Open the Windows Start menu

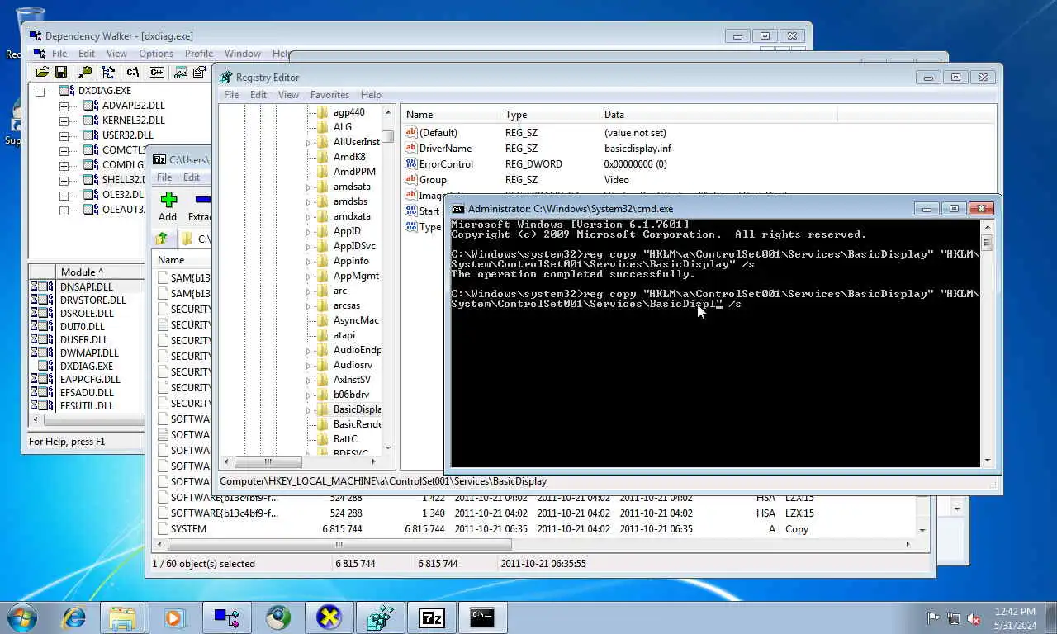point(21,617)
